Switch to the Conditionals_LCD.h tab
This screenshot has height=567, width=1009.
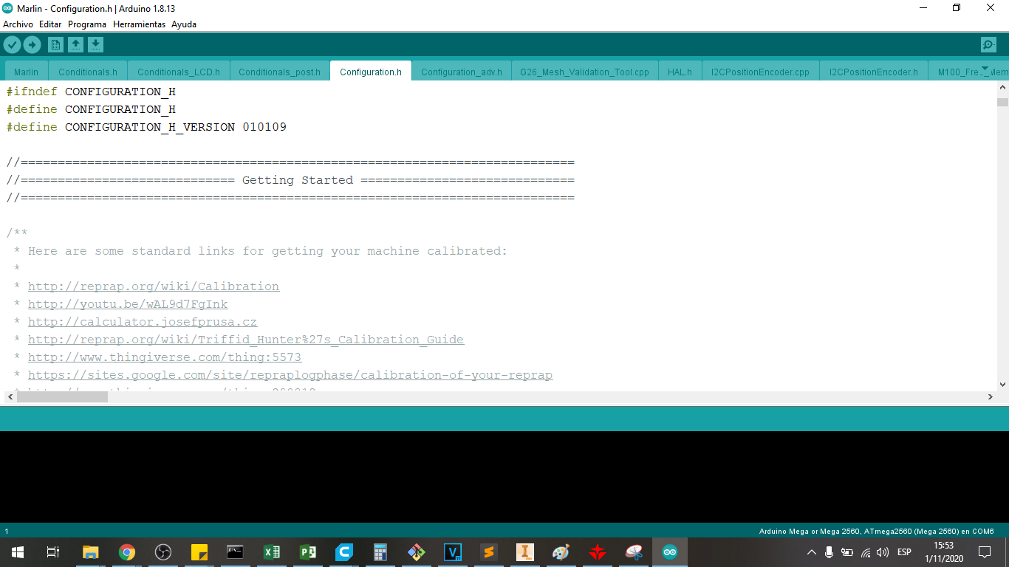pyautogui.click(x=179, y=72)
